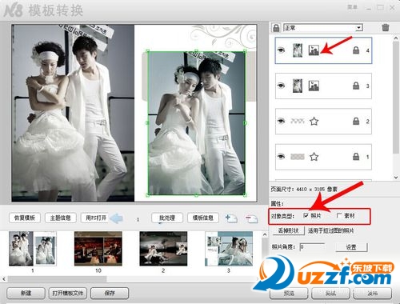Click the lock icon beside the 正常 dropdown
The width and height of the screenshot is (400, 304).
click(276, 28)
